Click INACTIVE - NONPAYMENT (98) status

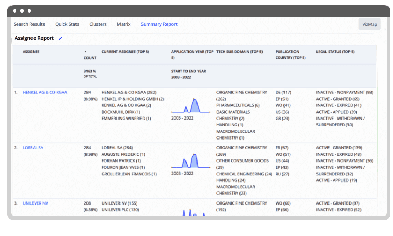tap(344, 92)
